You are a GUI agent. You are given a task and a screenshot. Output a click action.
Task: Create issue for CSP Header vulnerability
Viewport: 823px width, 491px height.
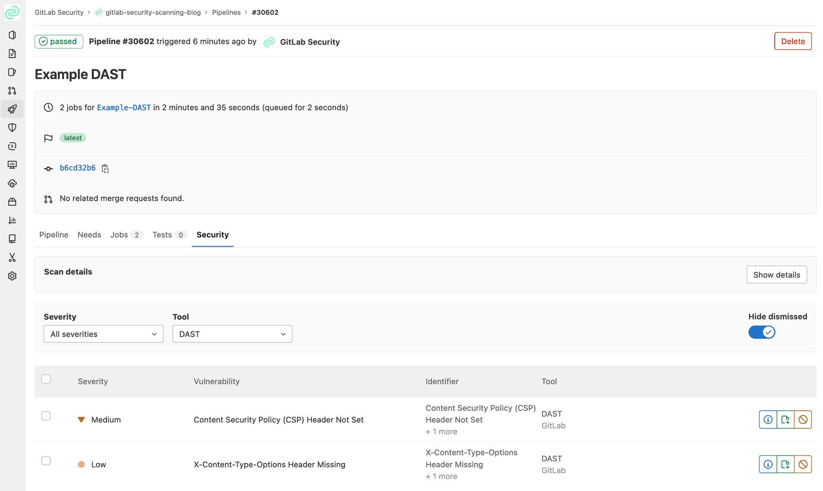[785, 420]
